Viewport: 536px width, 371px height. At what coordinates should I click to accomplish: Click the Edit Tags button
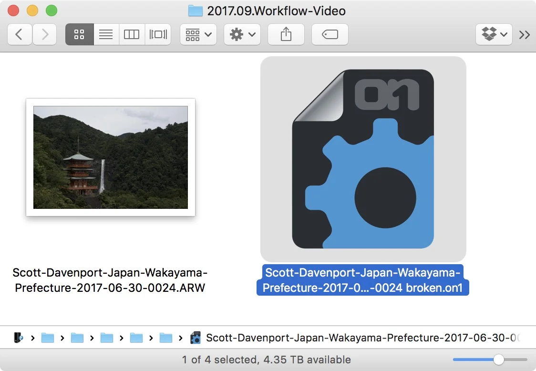tap(330, 34)
